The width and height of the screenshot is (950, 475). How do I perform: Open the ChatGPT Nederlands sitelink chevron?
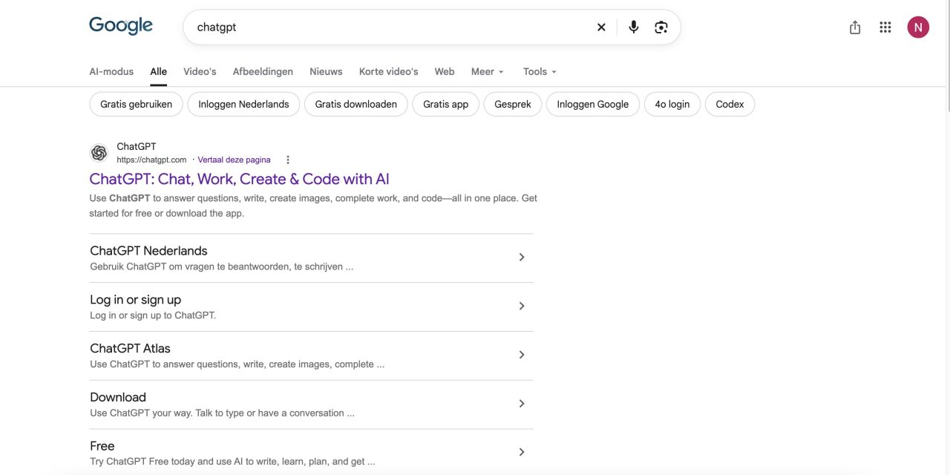point(522,258)
